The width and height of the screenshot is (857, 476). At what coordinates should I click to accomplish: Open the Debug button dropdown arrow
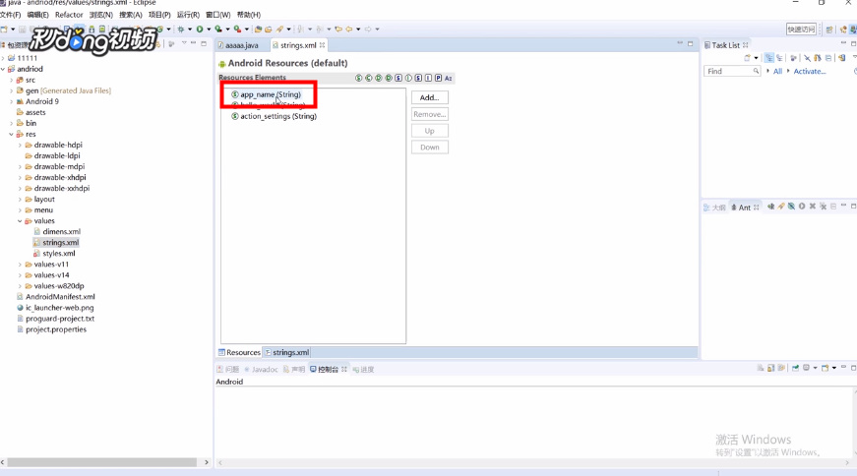tap(190, 29)
